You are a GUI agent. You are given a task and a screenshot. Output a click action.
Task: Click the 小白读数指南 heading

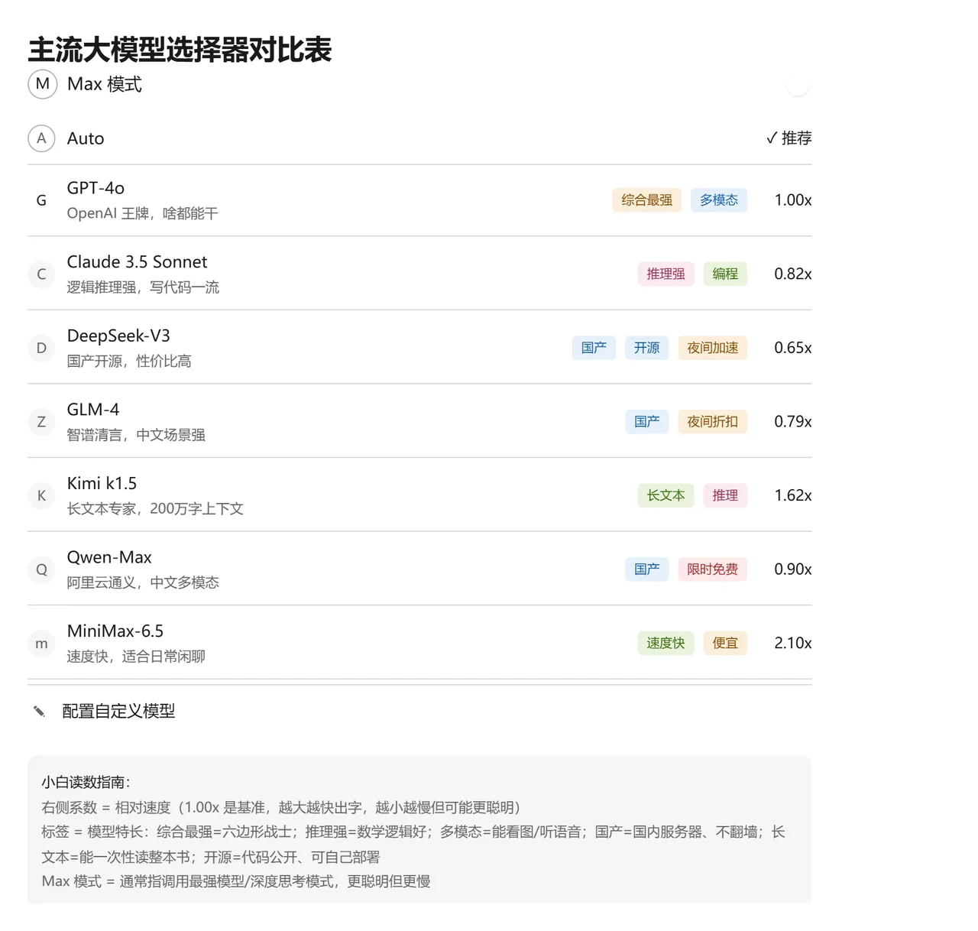(86, 783)
